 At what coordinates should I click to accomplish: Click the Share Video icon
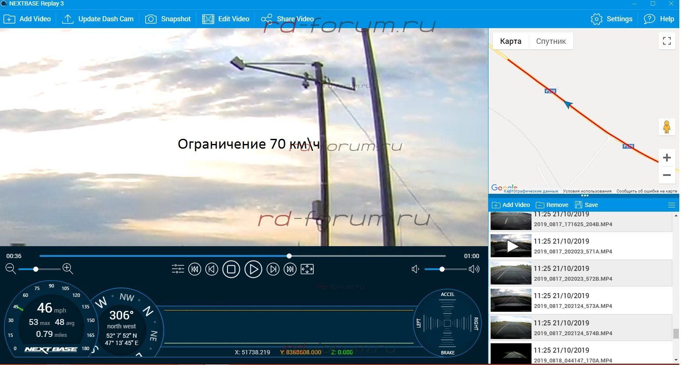coord(267,19)
